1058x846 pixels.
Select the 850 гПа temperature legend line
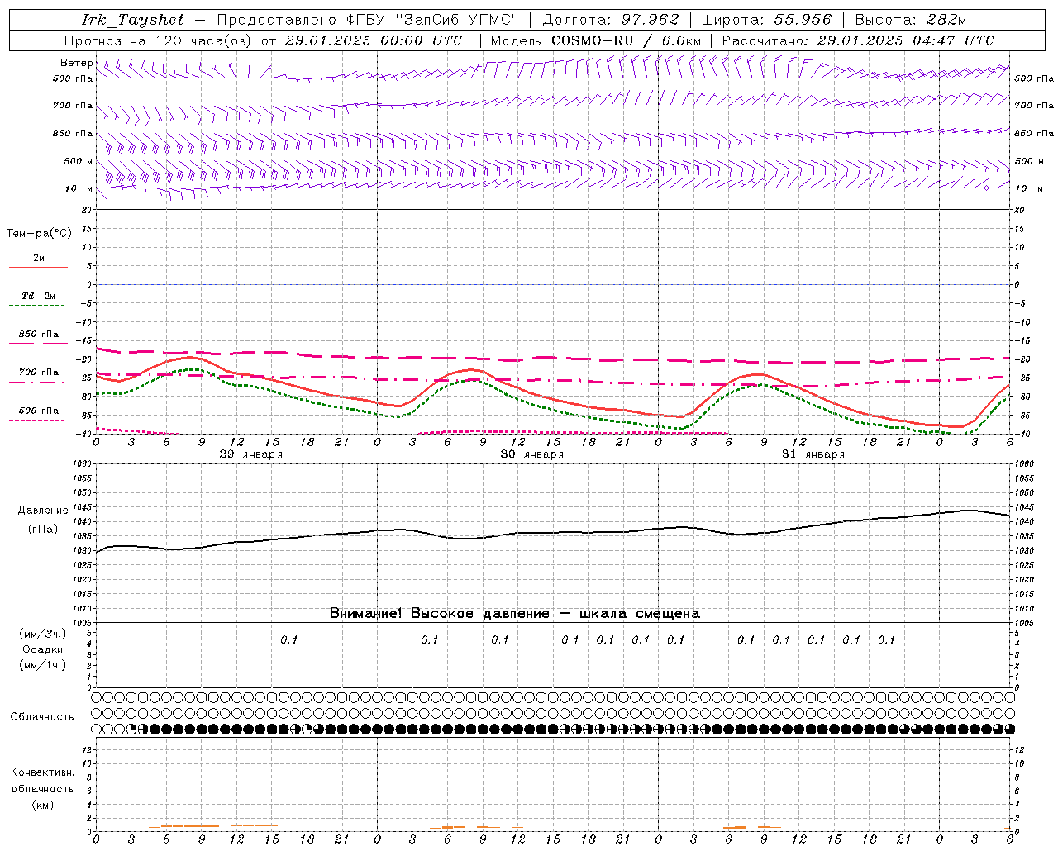tap(38, 343)
